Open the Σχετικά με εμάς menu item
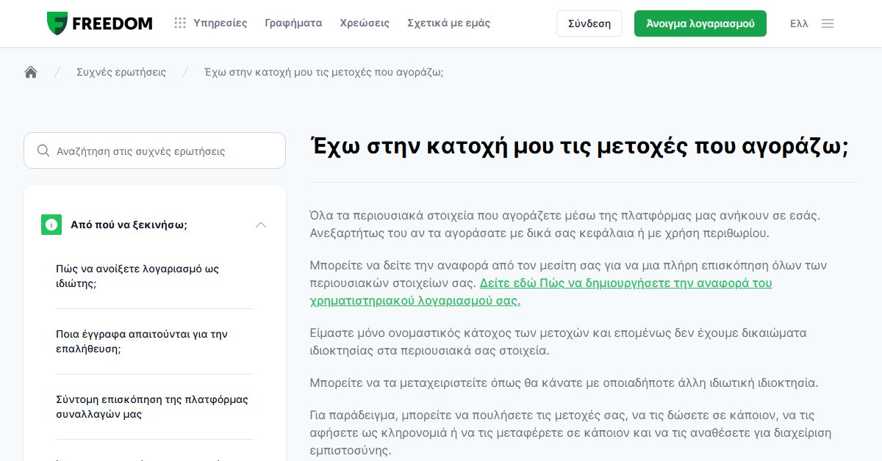Image resolution: width=882 pixels, height=461 pixels. click(448, 23)
